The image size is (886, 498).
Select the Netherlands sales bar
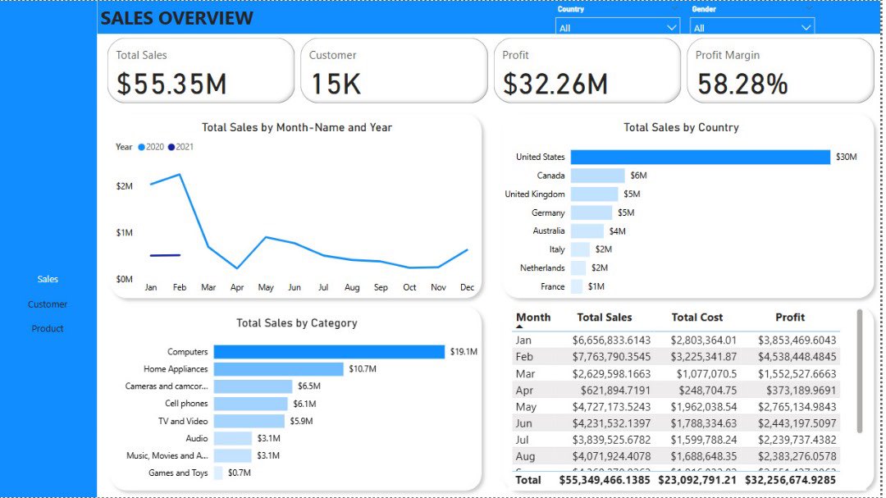[x=578, y=268]
